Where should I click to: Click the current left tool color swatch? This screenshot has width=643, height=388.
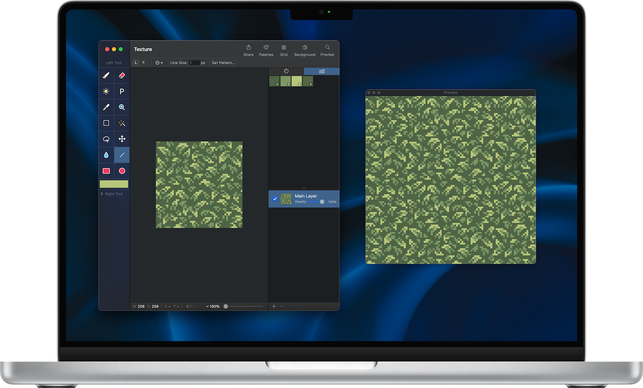(114, 184)
